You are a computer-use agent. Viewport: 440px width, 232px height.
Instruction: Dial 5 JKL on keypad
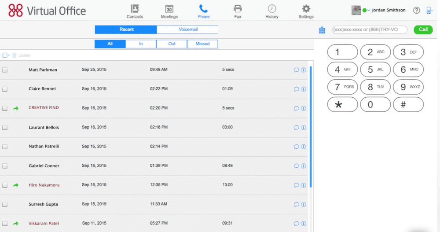pyautogui.click(x=375, y=70)
